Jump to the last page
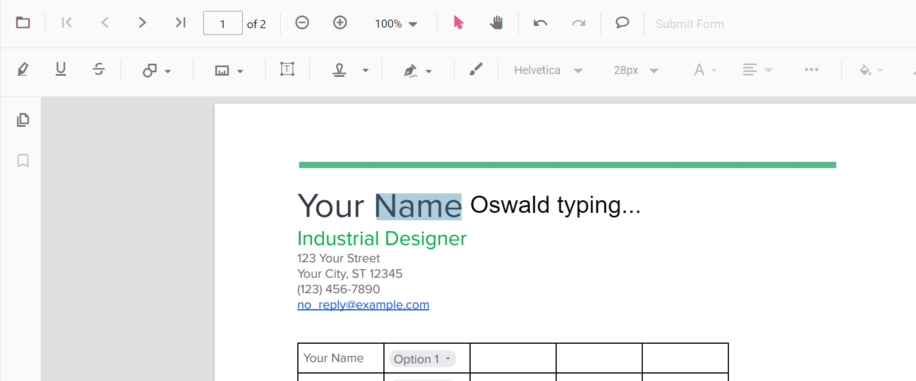 coord(180,23)
